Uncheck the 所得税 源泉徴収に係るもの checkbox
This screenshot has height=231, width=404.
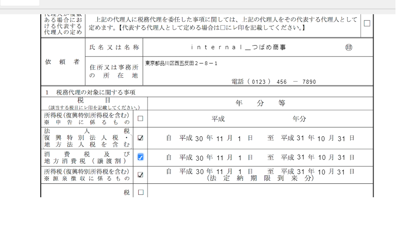tap(140, 175)
